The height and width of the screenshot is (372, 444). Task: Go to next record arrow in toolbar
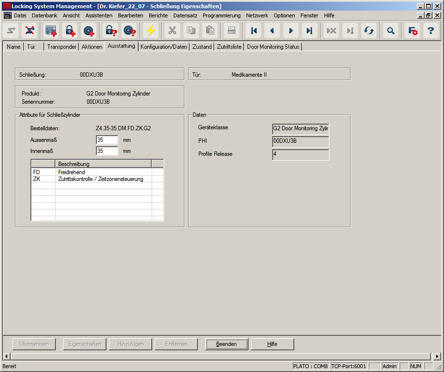(x=290, y=30)
